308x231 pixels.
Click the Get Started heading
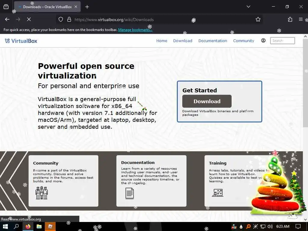click(x=200, y=90)
